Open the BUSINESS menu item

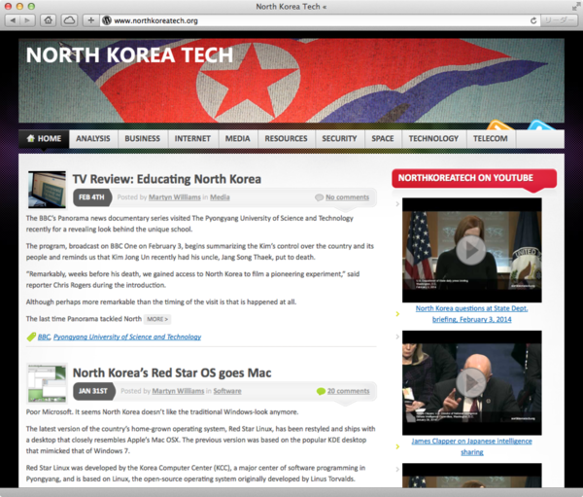tap(143, 139)
